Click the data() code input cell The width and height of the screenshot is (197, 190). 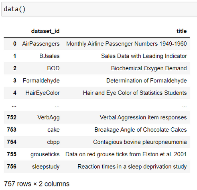(99, 9)
